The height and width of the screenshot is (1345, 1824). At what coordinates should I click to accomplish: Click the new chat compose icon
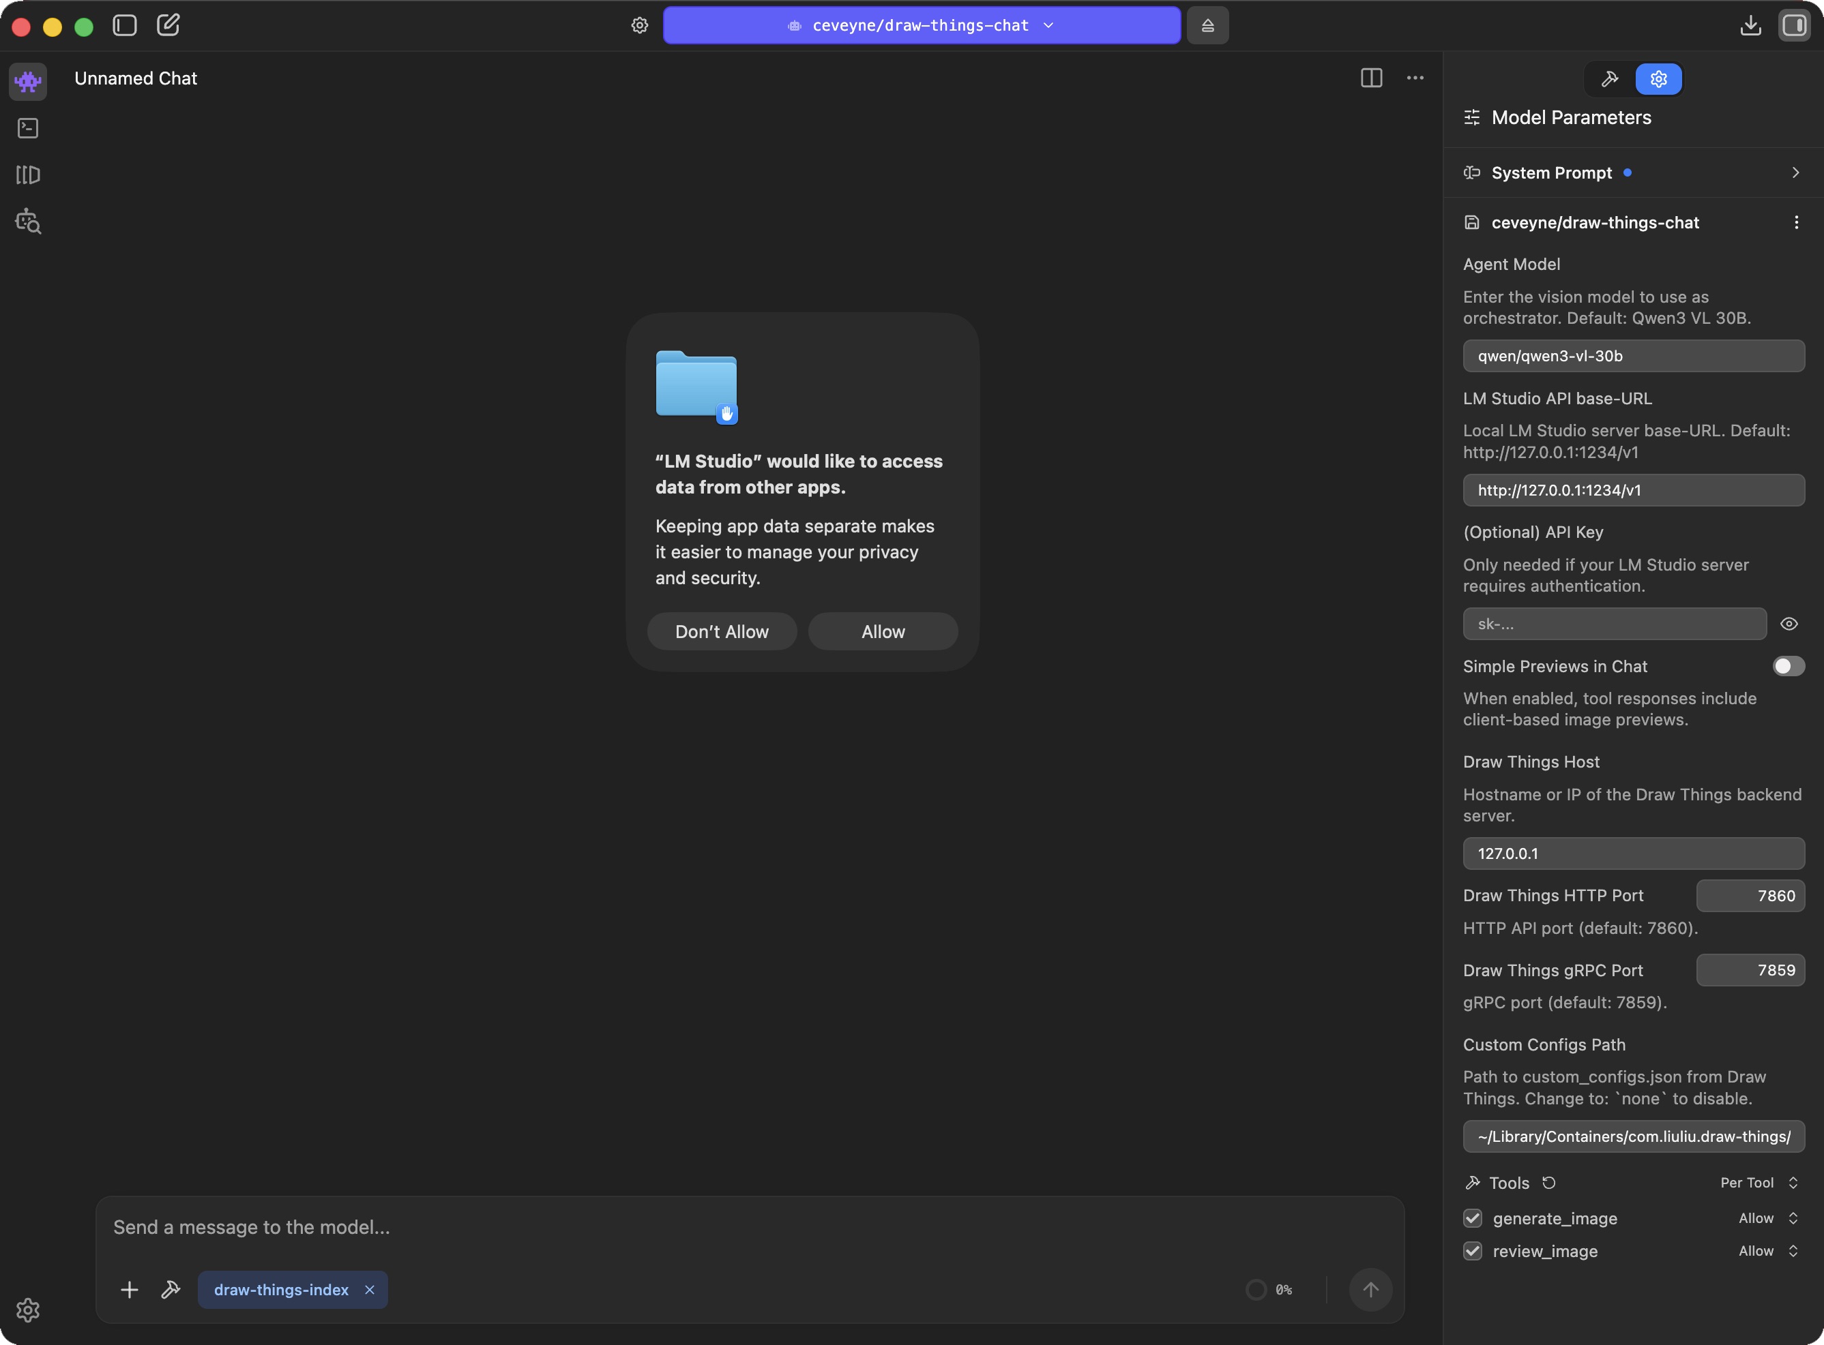pos(168,25)
